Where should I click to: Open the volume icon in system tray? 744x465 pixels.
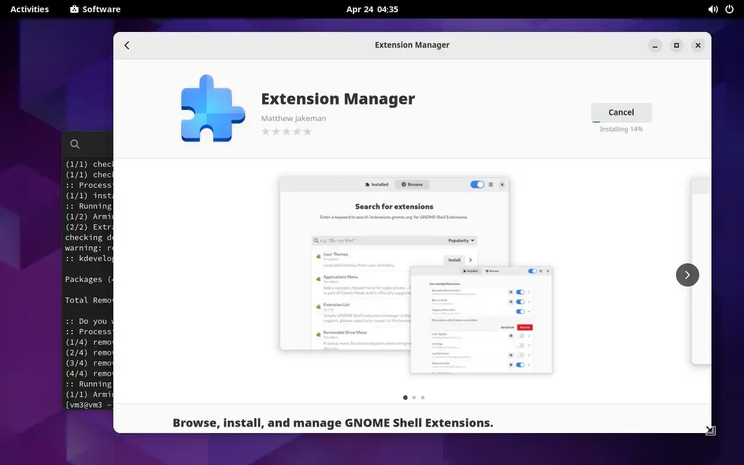coord(713,9)
